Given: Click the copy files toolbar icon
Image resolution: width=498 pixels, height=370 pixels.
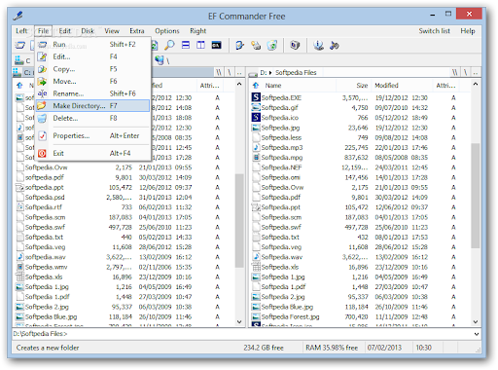Looking at the screenshot, I should [x=256, y=45].
